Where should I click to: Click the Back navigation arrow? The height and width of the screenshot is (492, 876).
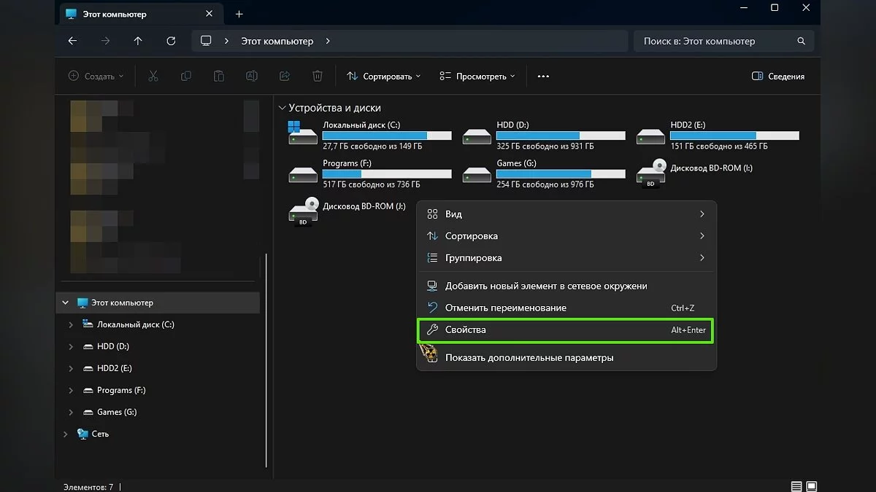pos(72,42)
